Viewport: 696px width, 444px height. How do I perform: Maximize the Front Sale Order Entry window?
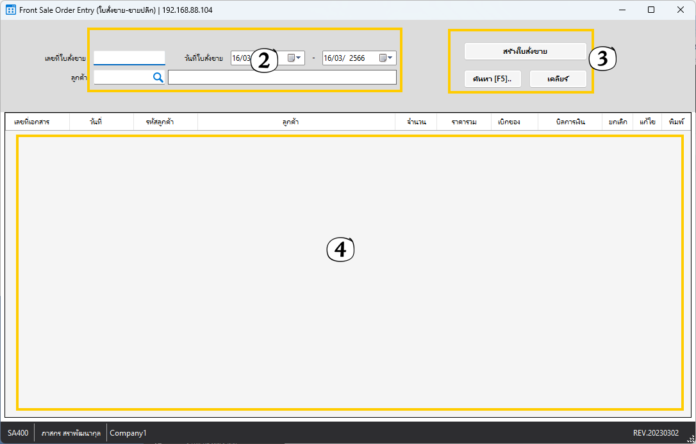pos(651,10)
